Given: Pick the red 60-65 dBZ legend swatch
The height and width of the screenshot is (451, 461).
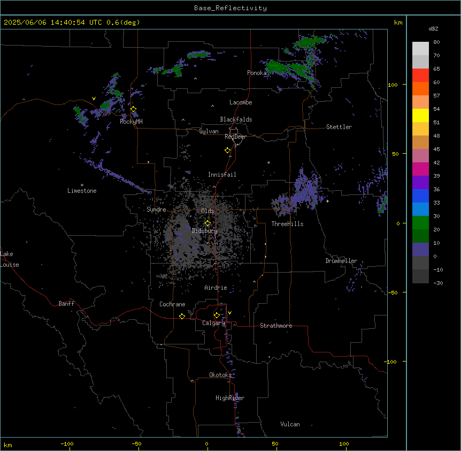Looking at the screenshot, I should click(x=420, y=76).
